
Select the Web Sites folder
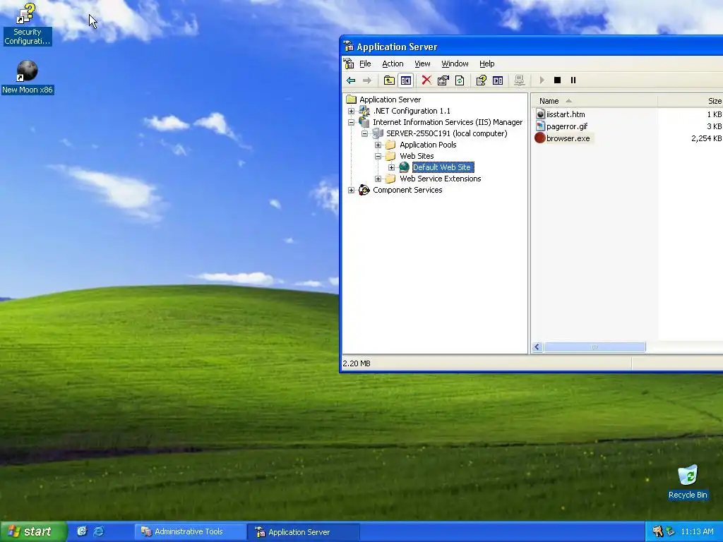417,156
